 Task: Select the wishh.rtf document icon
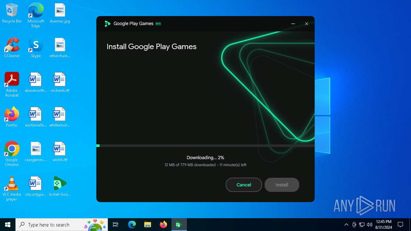(60, 152)
